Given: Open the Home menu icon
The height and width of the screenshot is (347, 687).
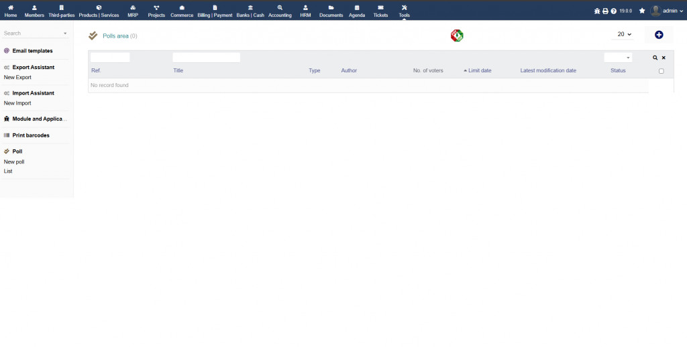Looking at the screenshot, I should 11,7.
